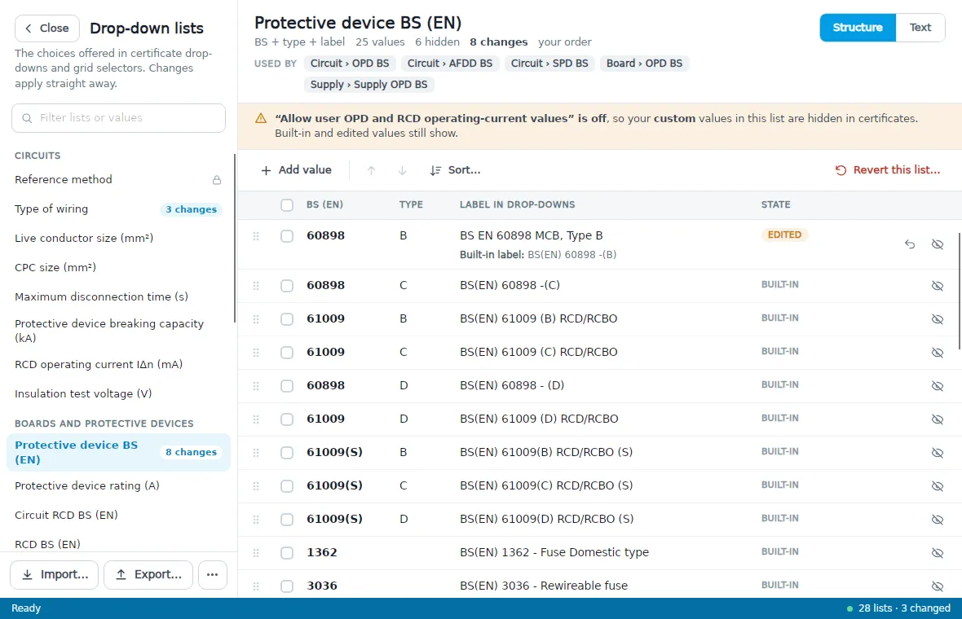The image size is (962, 619).
Task: Click the search magnifier icon
Action: click(x=27, y=118)
